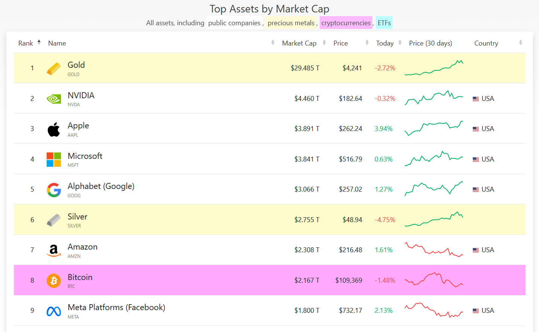
Task: Sort table by Country column arrows
Action: point(521,43)
